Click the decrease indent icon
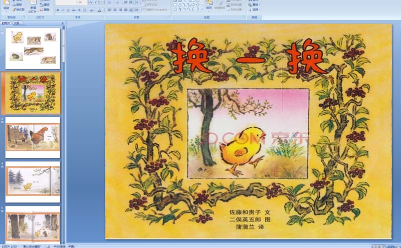Screen dimensions: 401x248 pos(126,3)
